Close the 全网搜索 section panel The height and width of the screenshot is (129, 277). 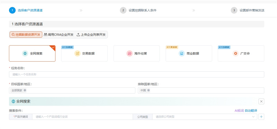click(x=261, y=101)
